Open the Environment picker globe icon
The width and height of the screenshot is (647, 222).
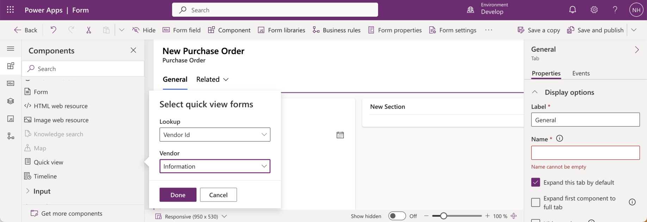[470, 10]
